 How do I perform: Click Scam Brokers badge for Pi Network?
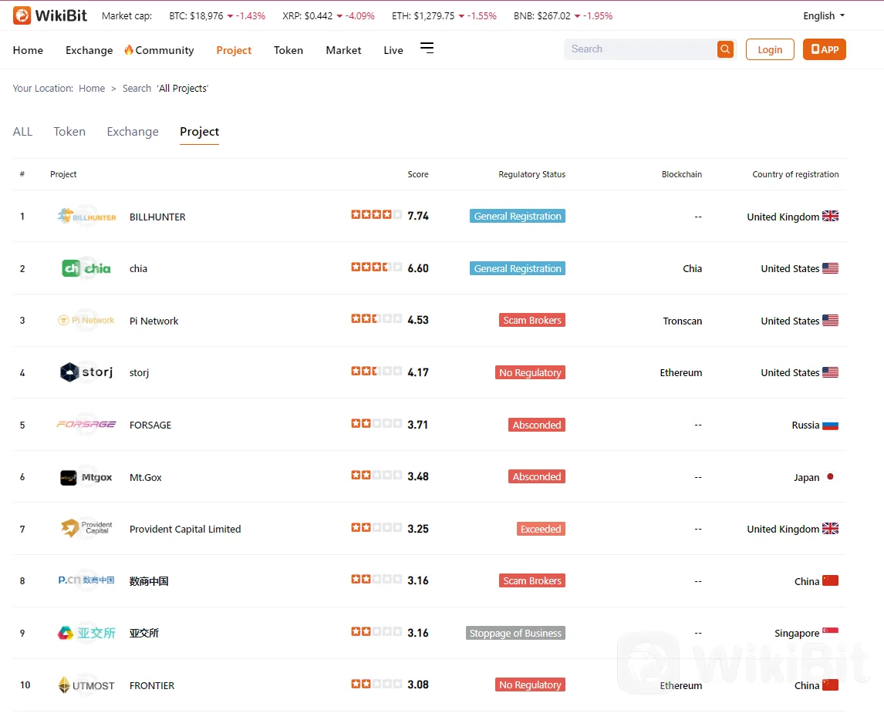pyautogui.click(x=532, y=321)
